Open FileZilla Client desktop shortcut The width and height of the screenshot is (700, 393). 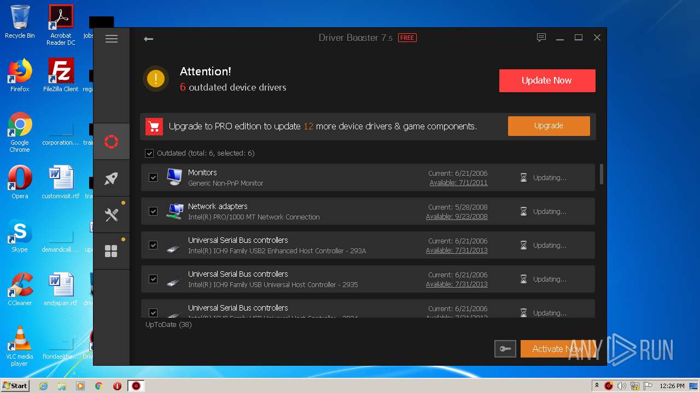pos(61,75)
